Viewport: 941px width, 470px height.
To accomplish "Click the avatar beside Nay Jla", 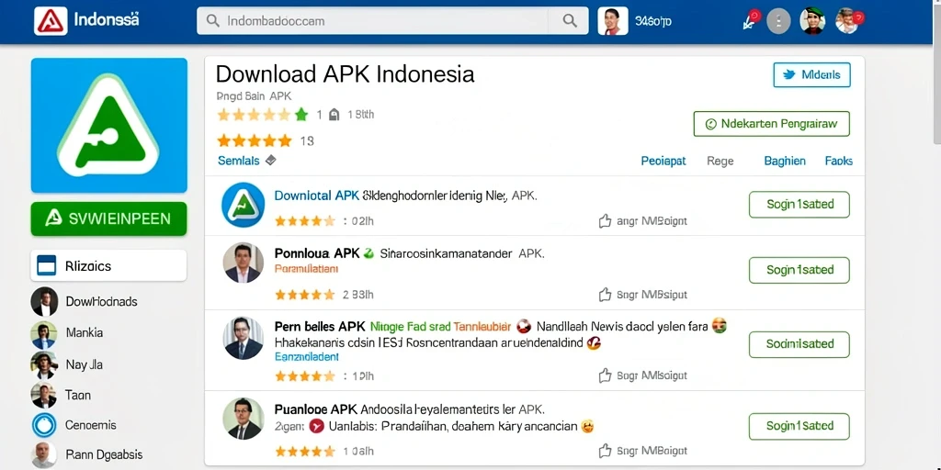I will [x=44, y=364].
